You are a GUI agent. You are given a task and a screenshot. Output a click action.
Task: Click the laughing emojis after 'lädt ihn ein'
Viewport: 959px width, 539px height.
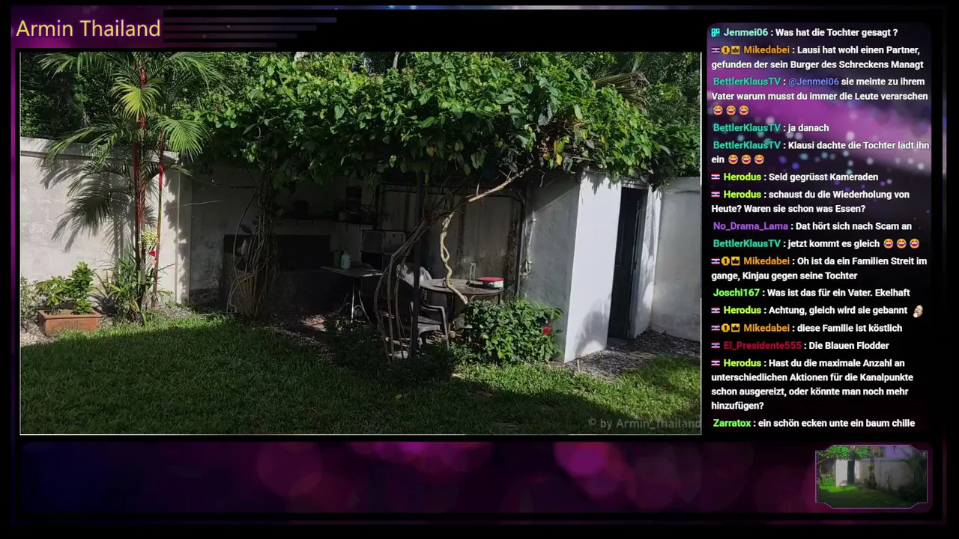point(745,159)
